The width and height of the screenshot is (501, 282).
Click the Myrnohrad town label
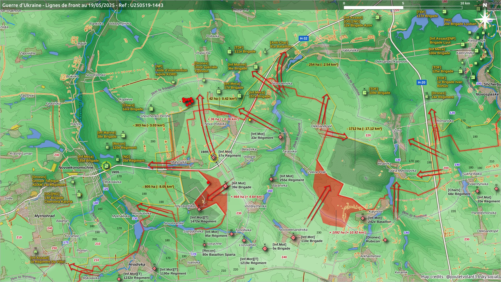tap(45, 216)
